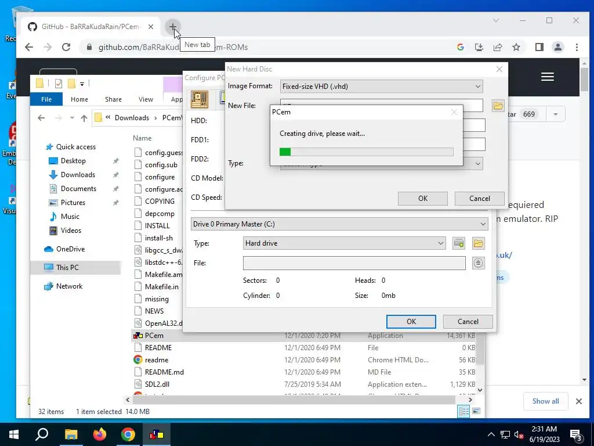Open Explorer recent locations chevron
Screen dimensions: 594x446
[72, 118]
